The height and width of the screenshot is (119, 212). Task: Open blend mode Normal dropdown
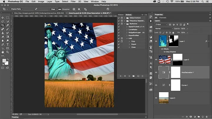pyautogui.click(x=164, y=29)
